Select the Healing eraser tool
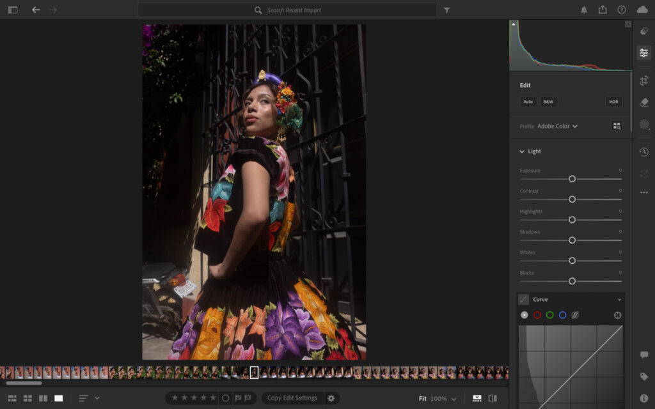This screenshot has width=655, height=409. pos(643,102)
